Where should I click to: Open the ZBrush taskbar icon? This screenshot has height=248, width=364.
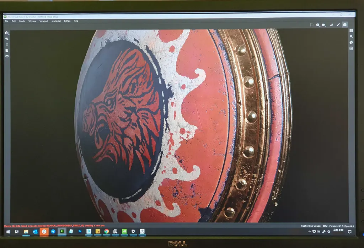point(142,231)
